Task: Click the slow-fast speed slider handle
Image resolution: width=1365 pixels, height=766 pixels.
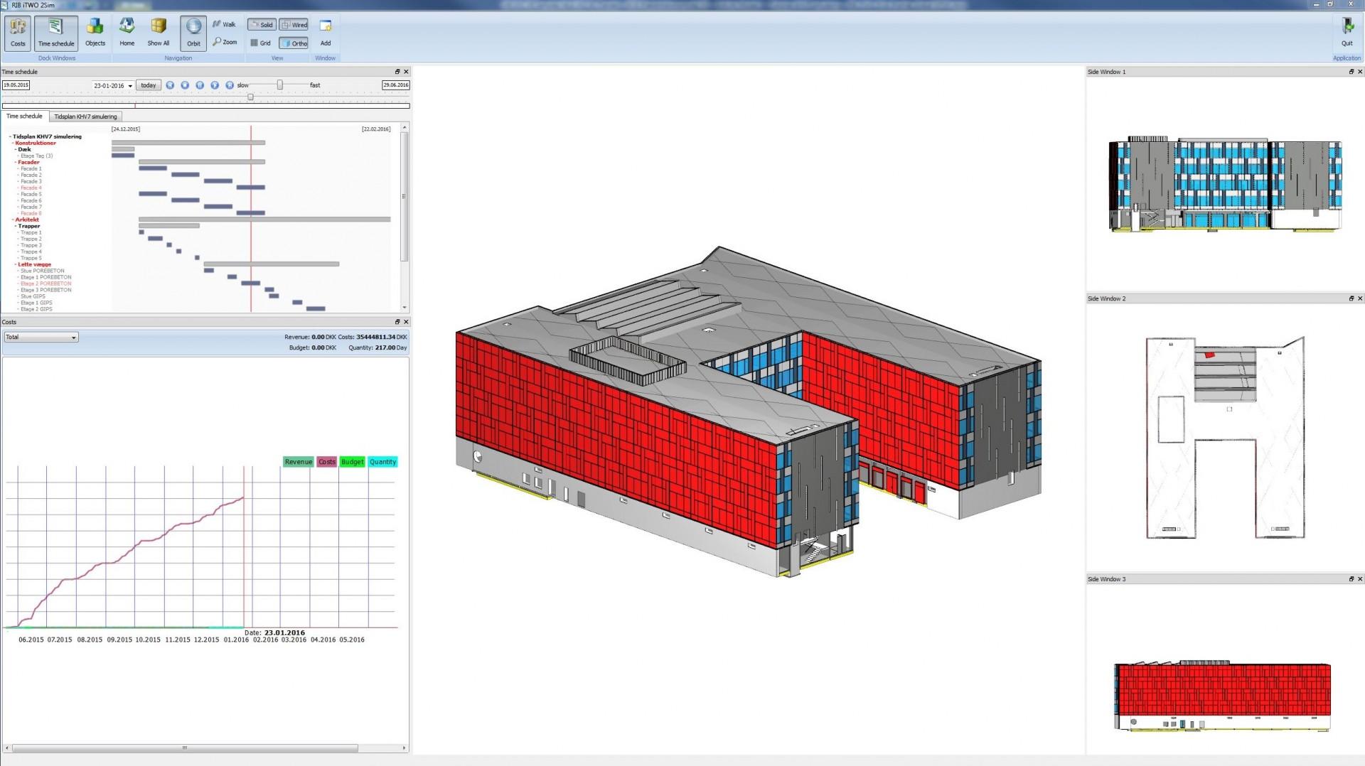Action: (x=280, y=85)
